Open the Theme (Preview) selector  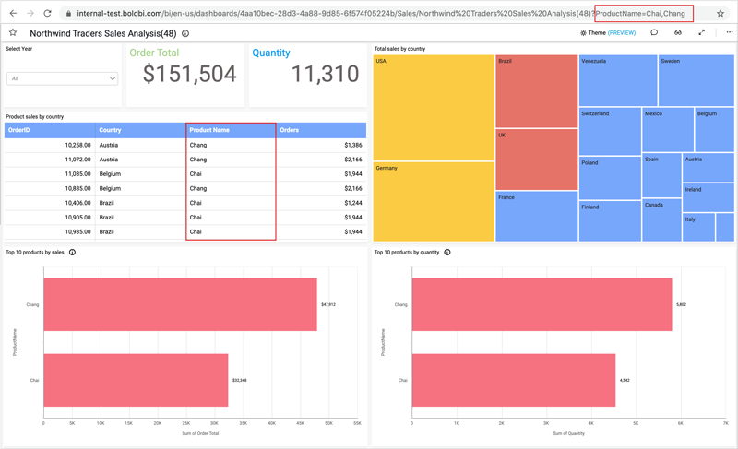pos(609,33)
